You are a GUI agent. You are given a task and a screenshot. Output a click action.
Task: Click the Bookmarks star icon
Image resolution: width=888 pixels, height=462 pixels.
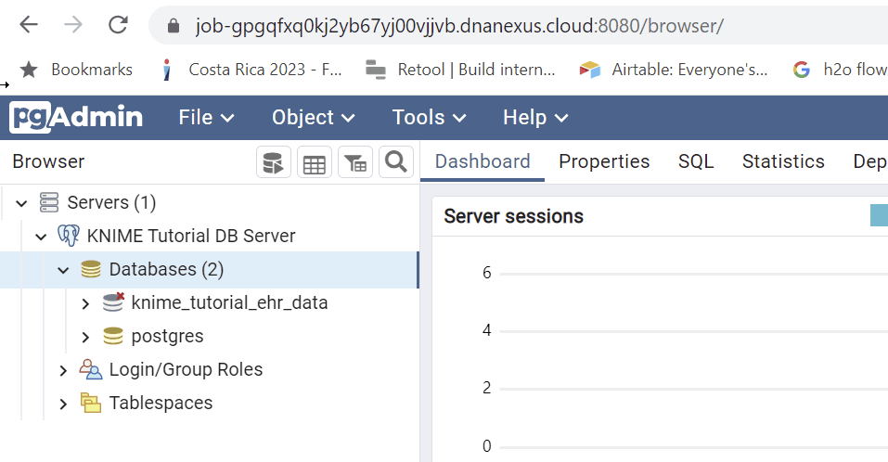pos(29,70)
